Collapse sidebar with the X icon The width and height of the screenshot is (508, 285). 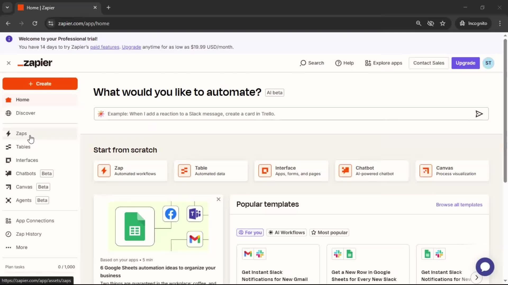pos(9,63)
